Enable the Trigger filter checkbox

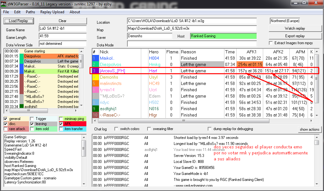point(32,119)
